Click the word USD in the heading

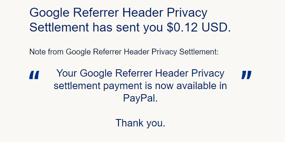(x=216, y=28)
